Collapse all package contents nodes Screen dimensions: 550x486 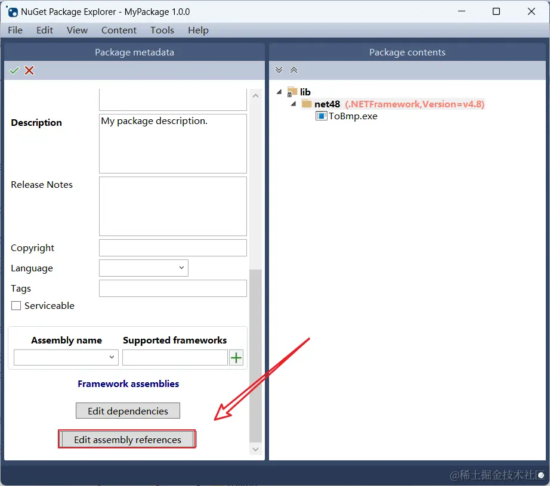[x=293, y=70]
